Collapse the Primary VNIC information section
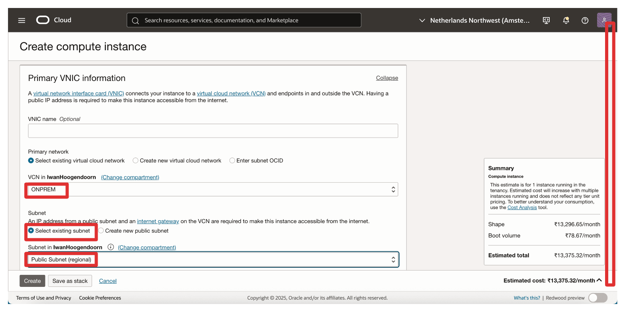The width and height of the screenshot is (625, 312). (387, 78)
